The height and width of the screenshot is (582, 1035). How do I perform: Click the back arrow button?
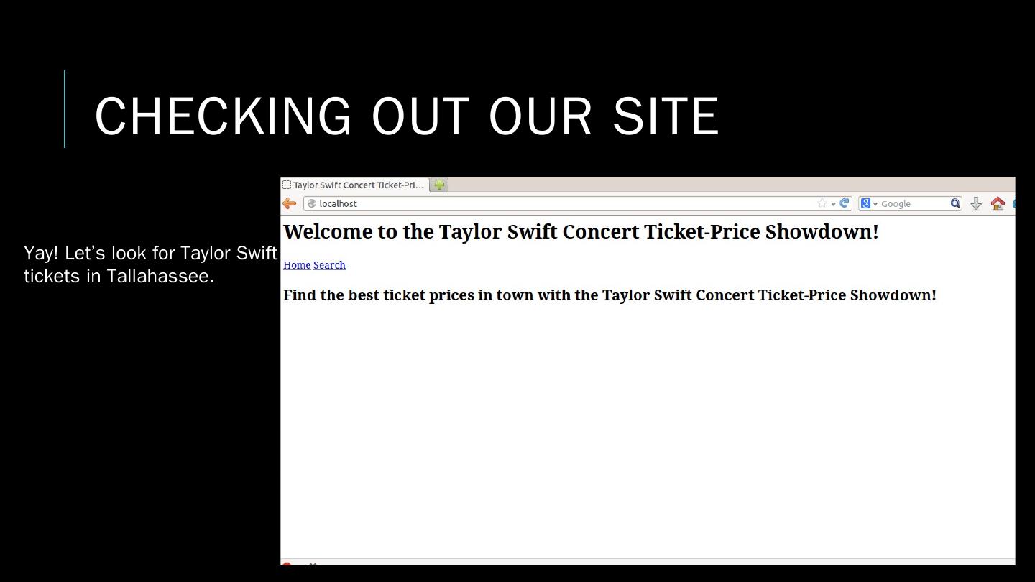pyautogui.click(x=290, y=203)
